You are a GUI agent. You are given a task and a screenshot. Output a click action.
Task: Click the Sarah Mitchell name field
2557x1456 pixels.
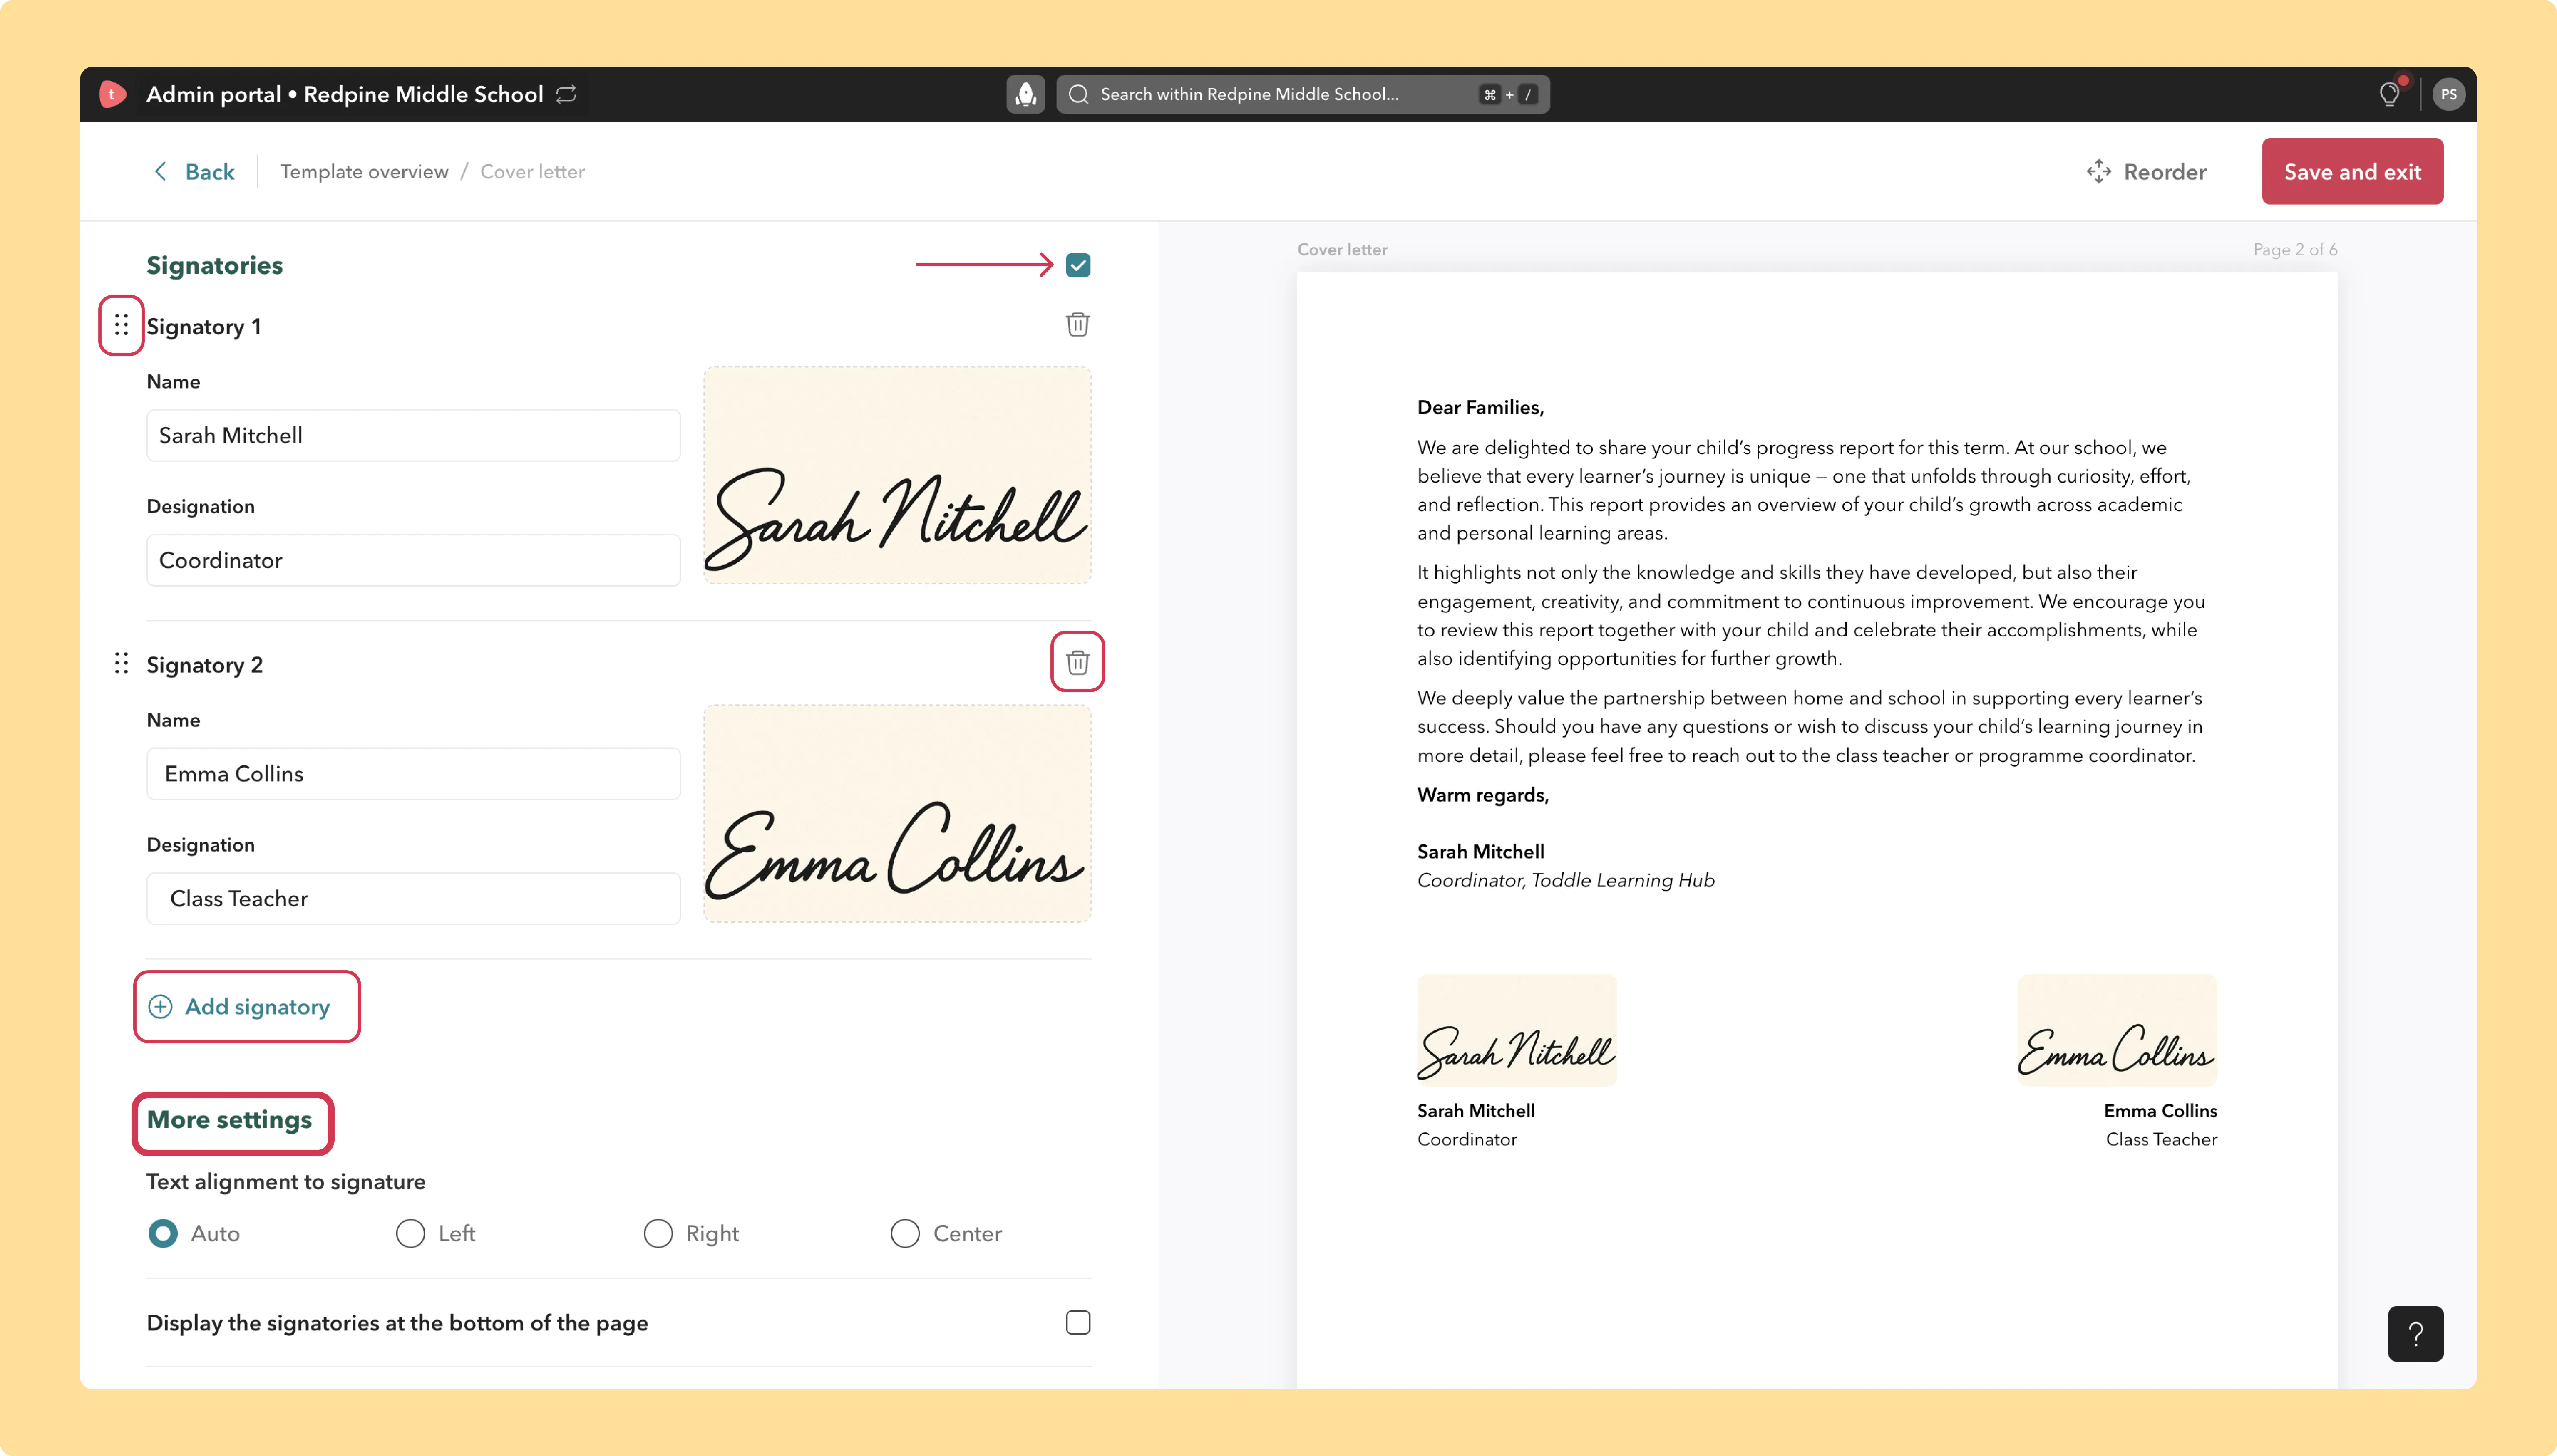pos(413,435)
